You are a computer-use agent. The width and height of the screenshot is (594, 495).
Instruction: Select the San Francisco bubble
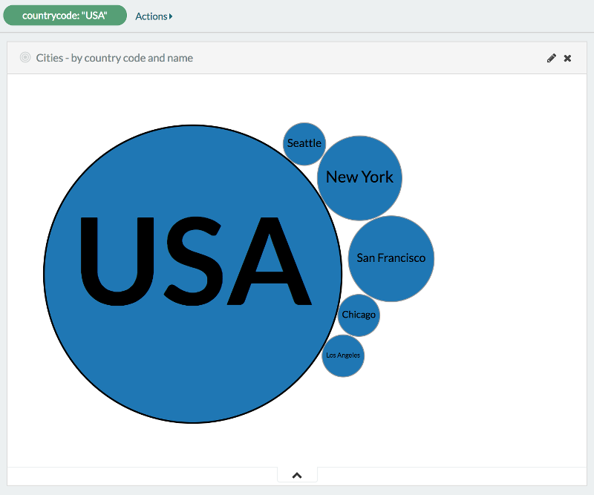[x=391, y=258]
